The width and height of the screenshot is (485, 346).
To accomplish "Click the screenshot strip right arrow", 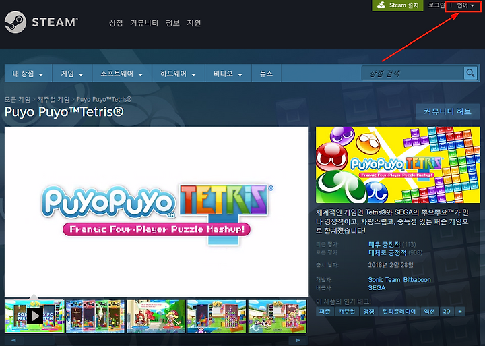I will coord(298,340).
